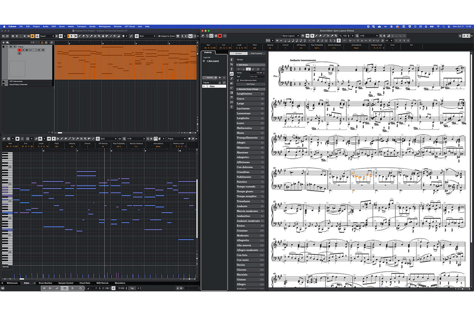Open the Transport menu
The width and height of the screenshot is (474, 316).
click(81, 26)
